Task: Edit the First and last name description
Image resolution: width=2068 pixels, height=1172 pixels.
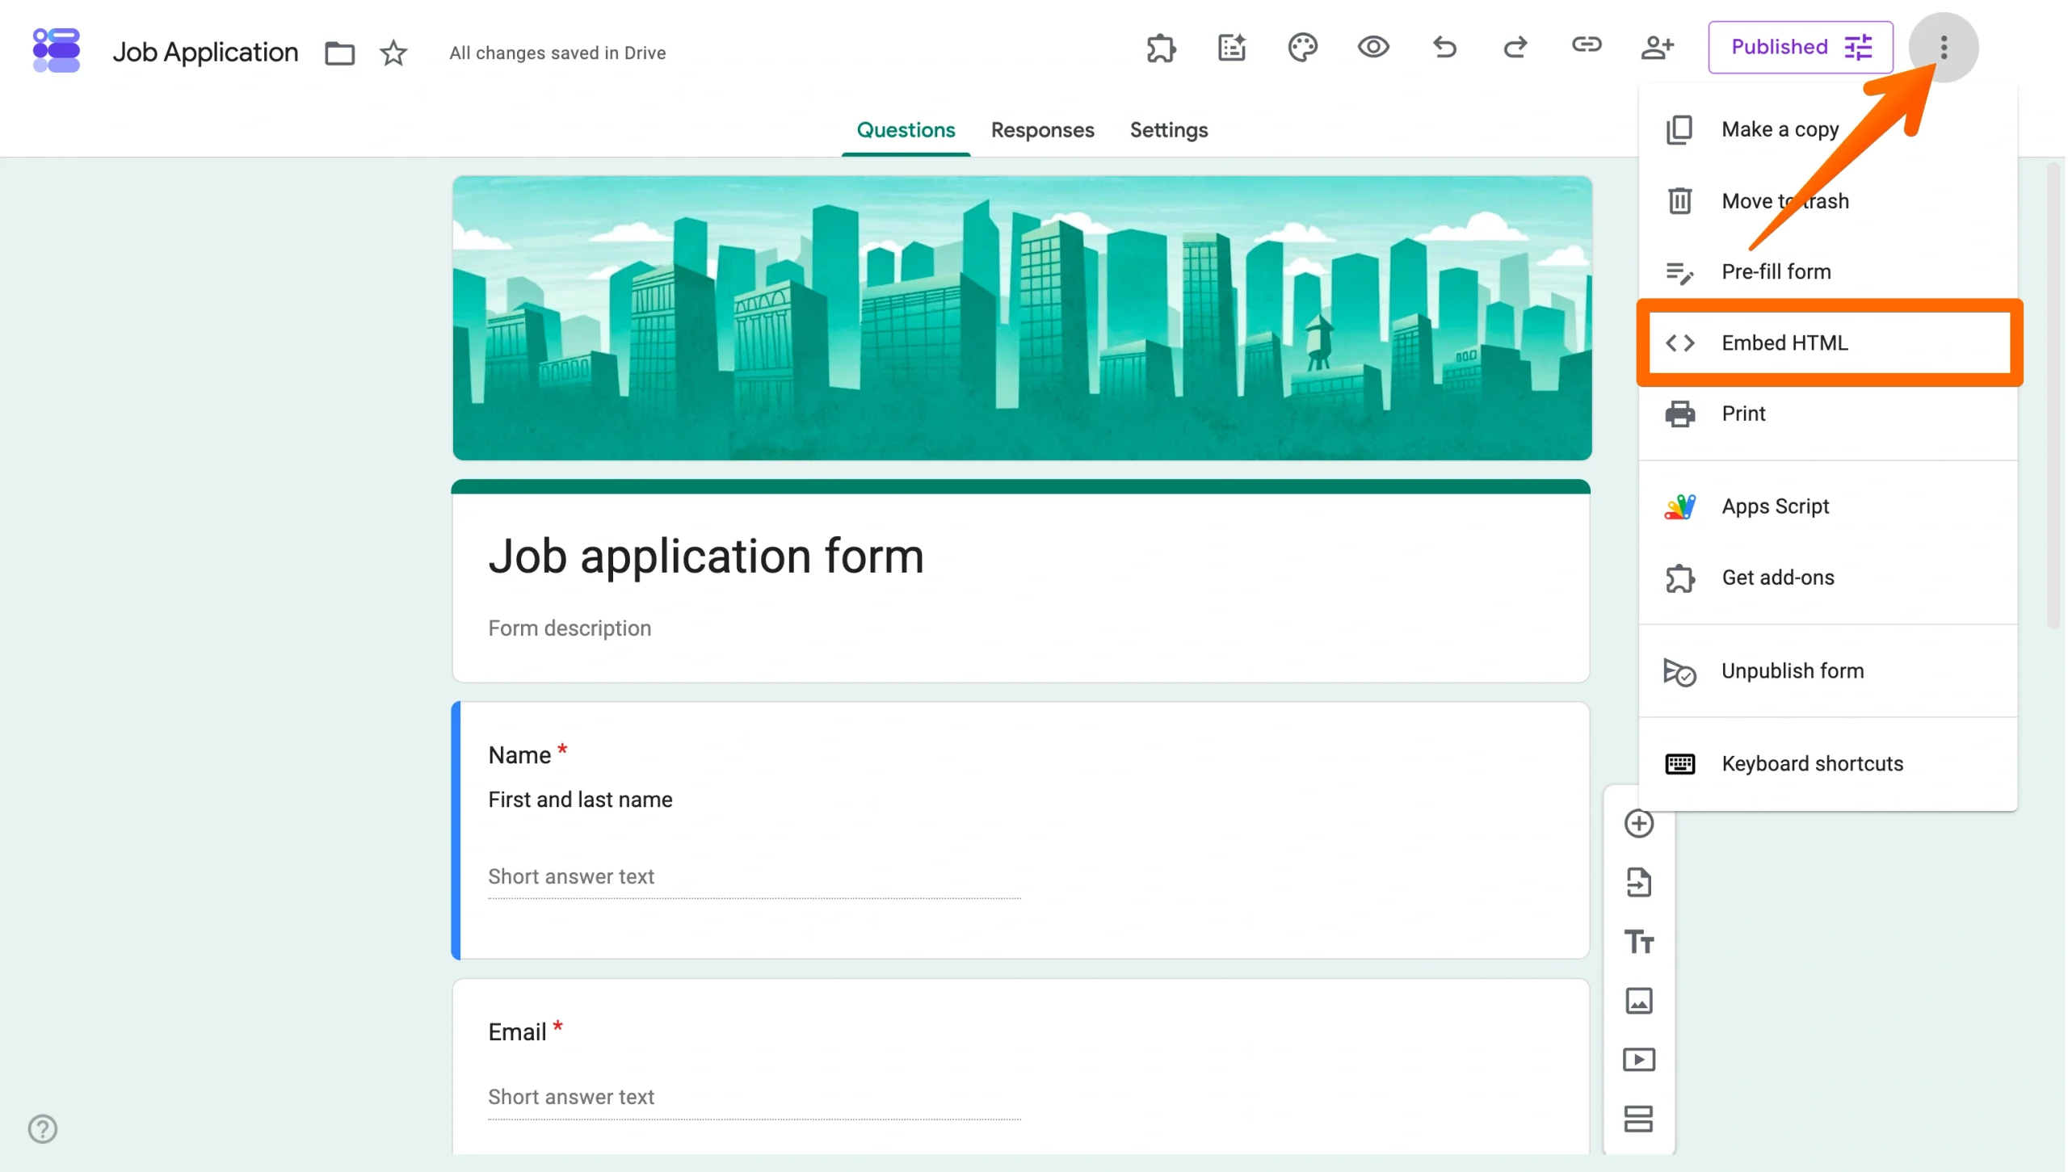Action: 580,800
